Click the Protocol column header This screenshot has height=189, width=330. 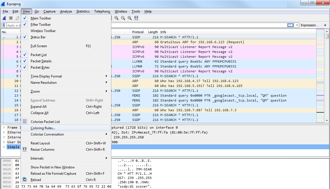pos(139,32)
